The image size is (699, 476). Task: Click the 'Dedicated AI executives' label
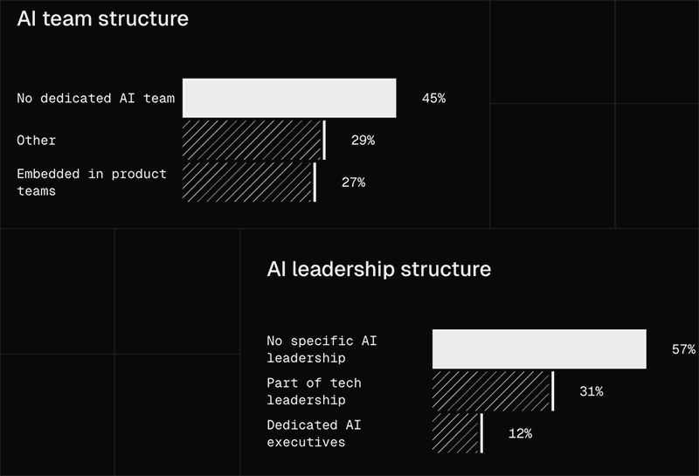pyautogui.click(x=315, y=433)
